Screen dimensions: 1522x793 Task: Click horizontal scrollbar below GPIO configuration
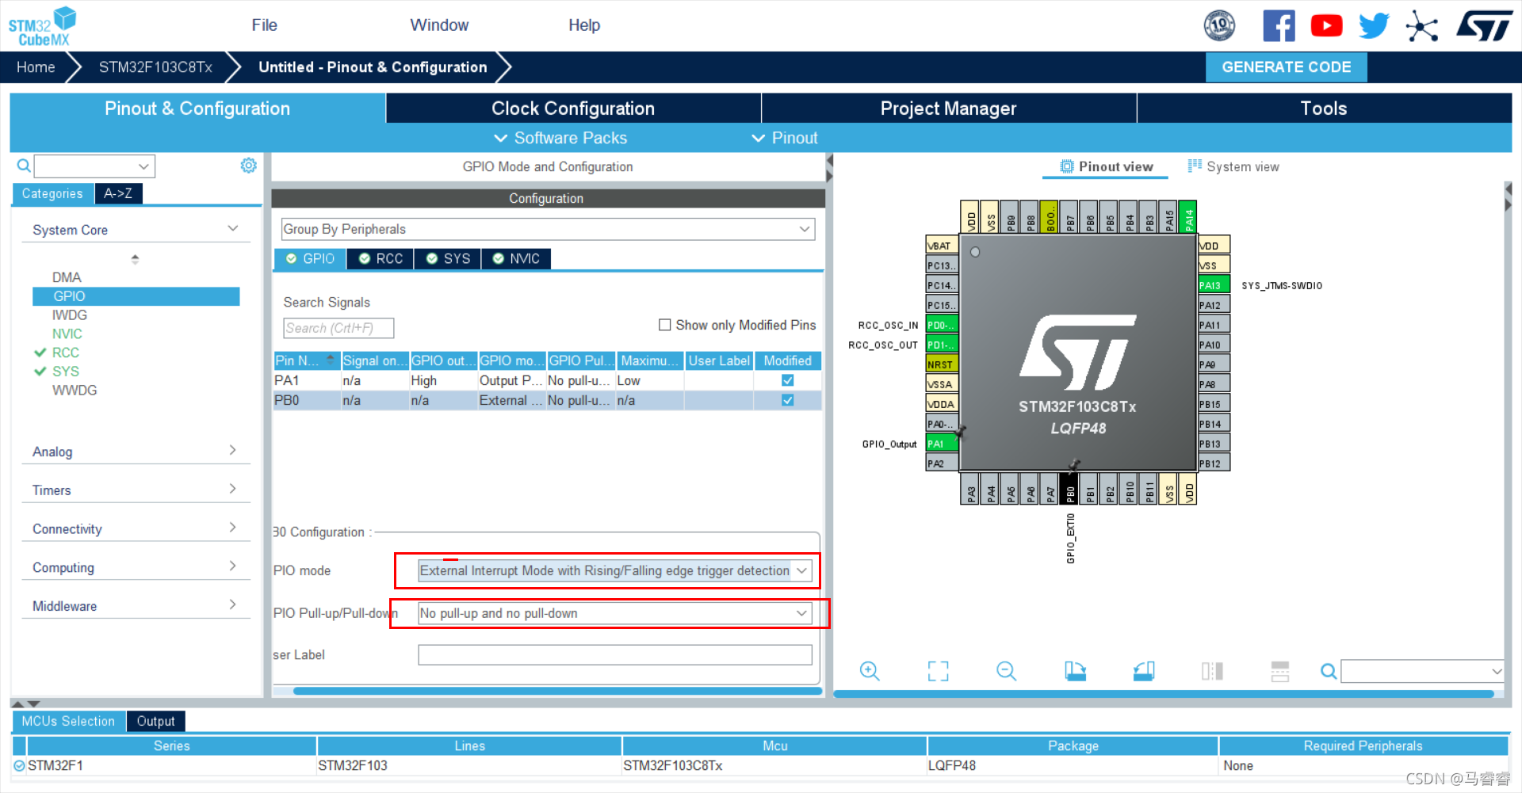pos(557,691)
